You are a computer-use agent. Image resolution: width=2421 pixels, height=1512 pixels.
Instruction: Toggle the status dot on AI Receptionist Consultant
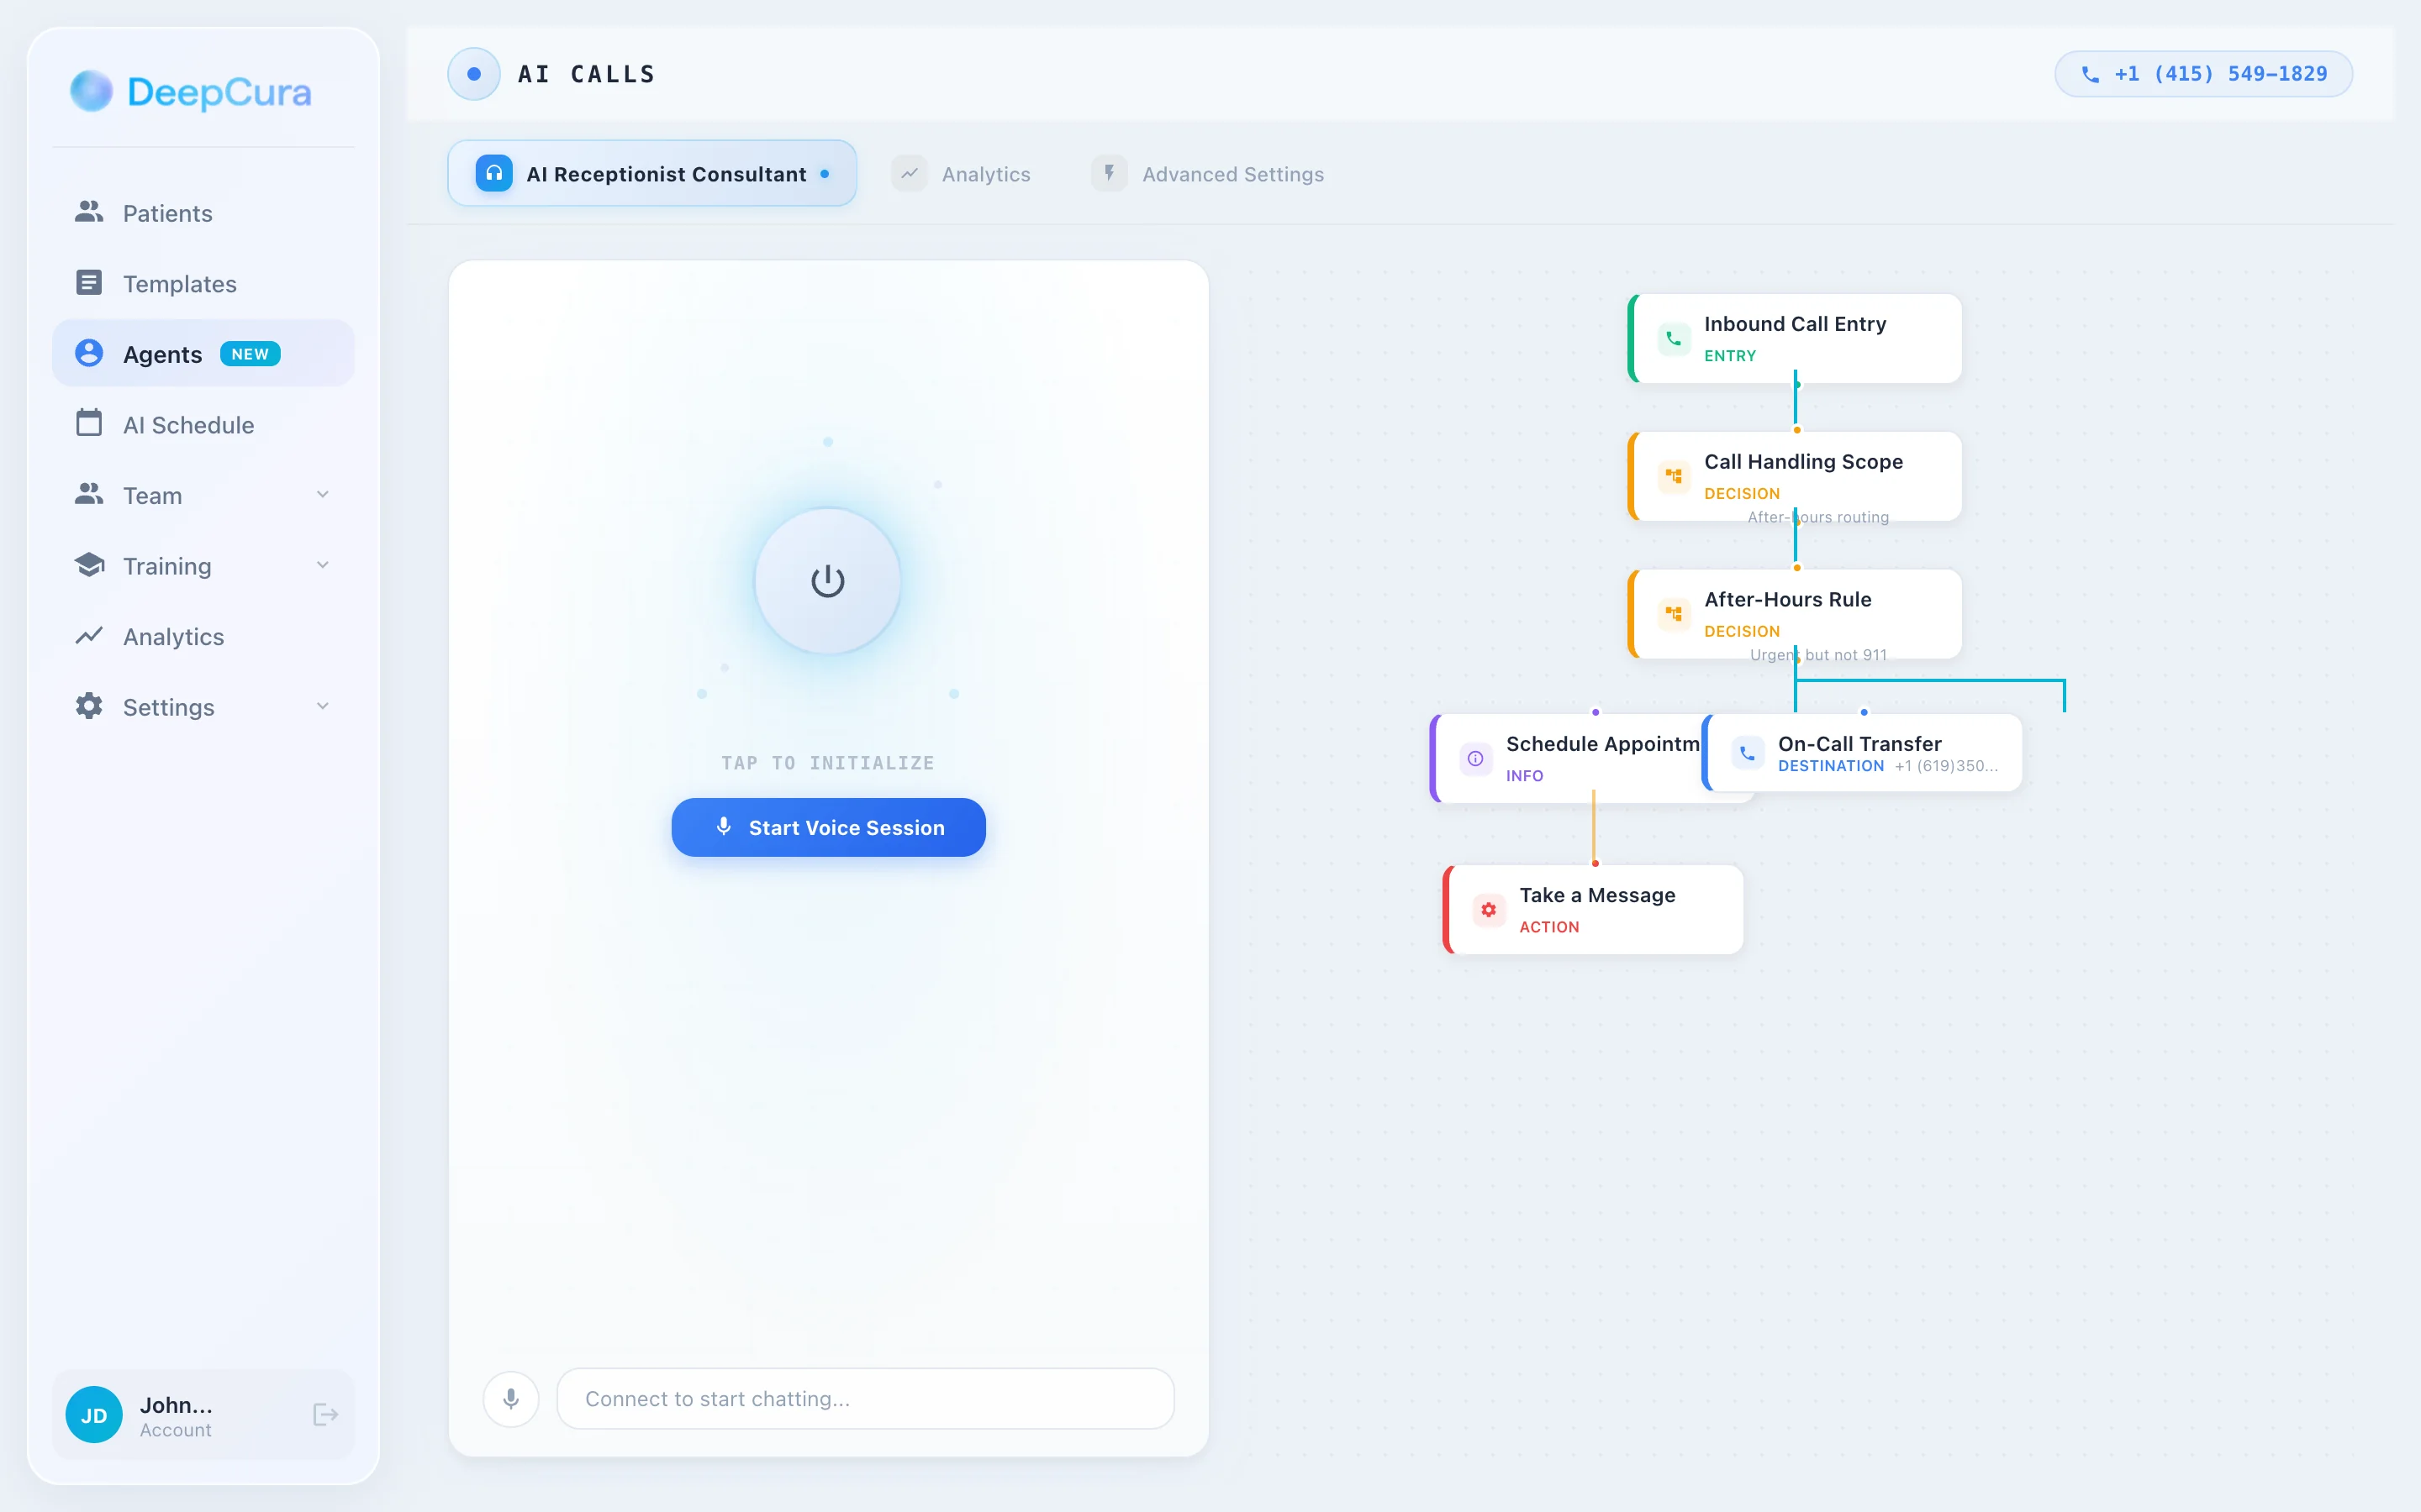click(825, 173)
